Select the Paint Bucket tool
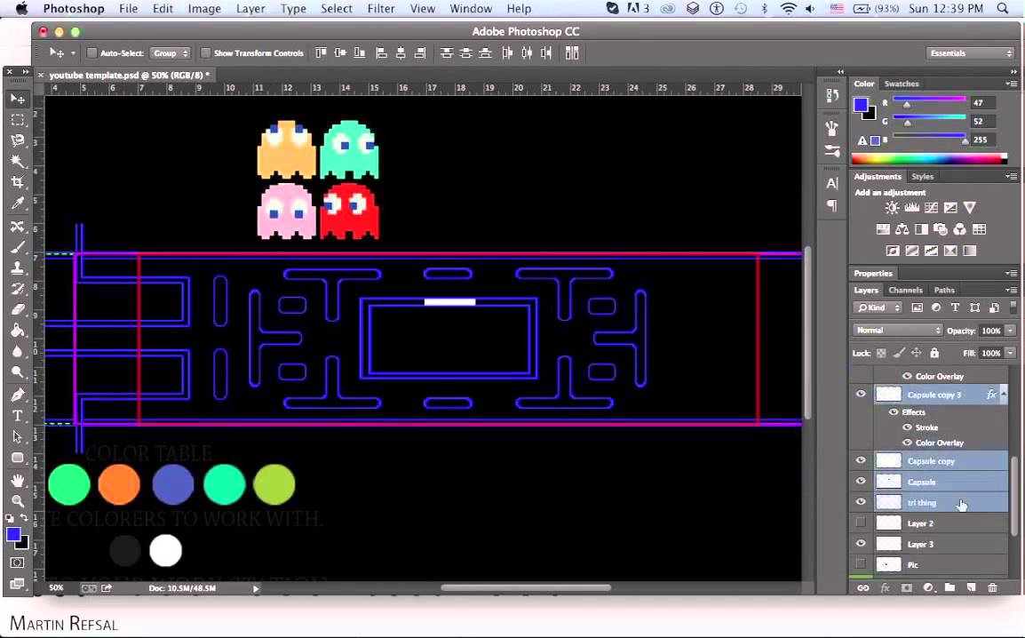 18,331
